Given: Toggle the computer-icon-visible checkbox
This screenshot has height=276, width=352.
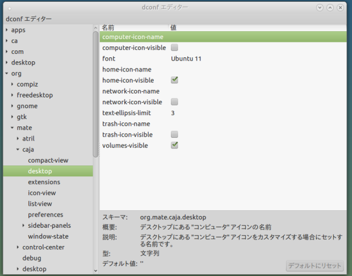Looking at the screenshot, I should [174, 48].
